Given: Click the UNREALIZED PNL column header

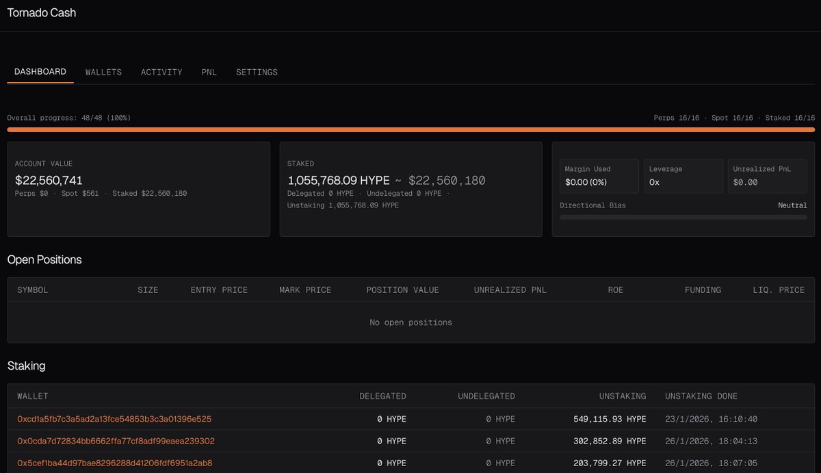Looking at the screenshot, I should pyautogui.click(x=510, y=290).
